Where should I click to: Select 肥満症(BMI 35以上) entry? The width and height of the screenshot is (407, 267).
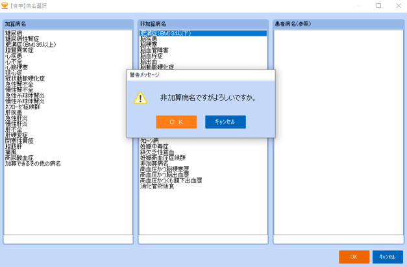tap(31, 45)
